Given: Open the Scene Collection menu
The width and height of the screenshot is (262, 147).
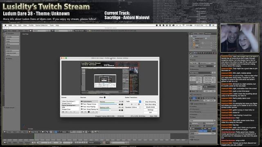Looking at the screenshot, I should coord(41,25).
